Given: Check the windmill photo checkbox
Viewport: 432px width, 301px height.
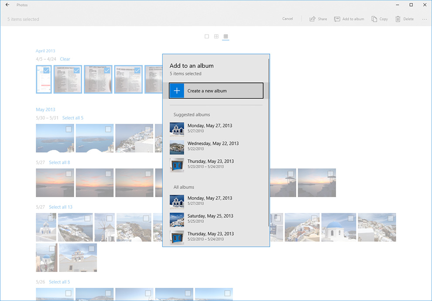Looking at the screenshot, I should click(110, 219).
